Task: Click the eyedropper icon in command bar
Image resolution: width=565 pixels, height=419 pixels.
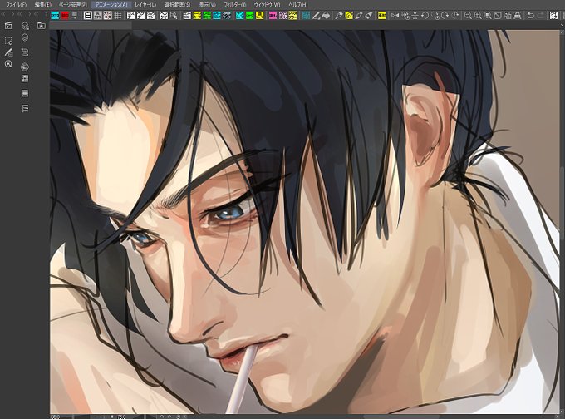Action: [339, 16]
